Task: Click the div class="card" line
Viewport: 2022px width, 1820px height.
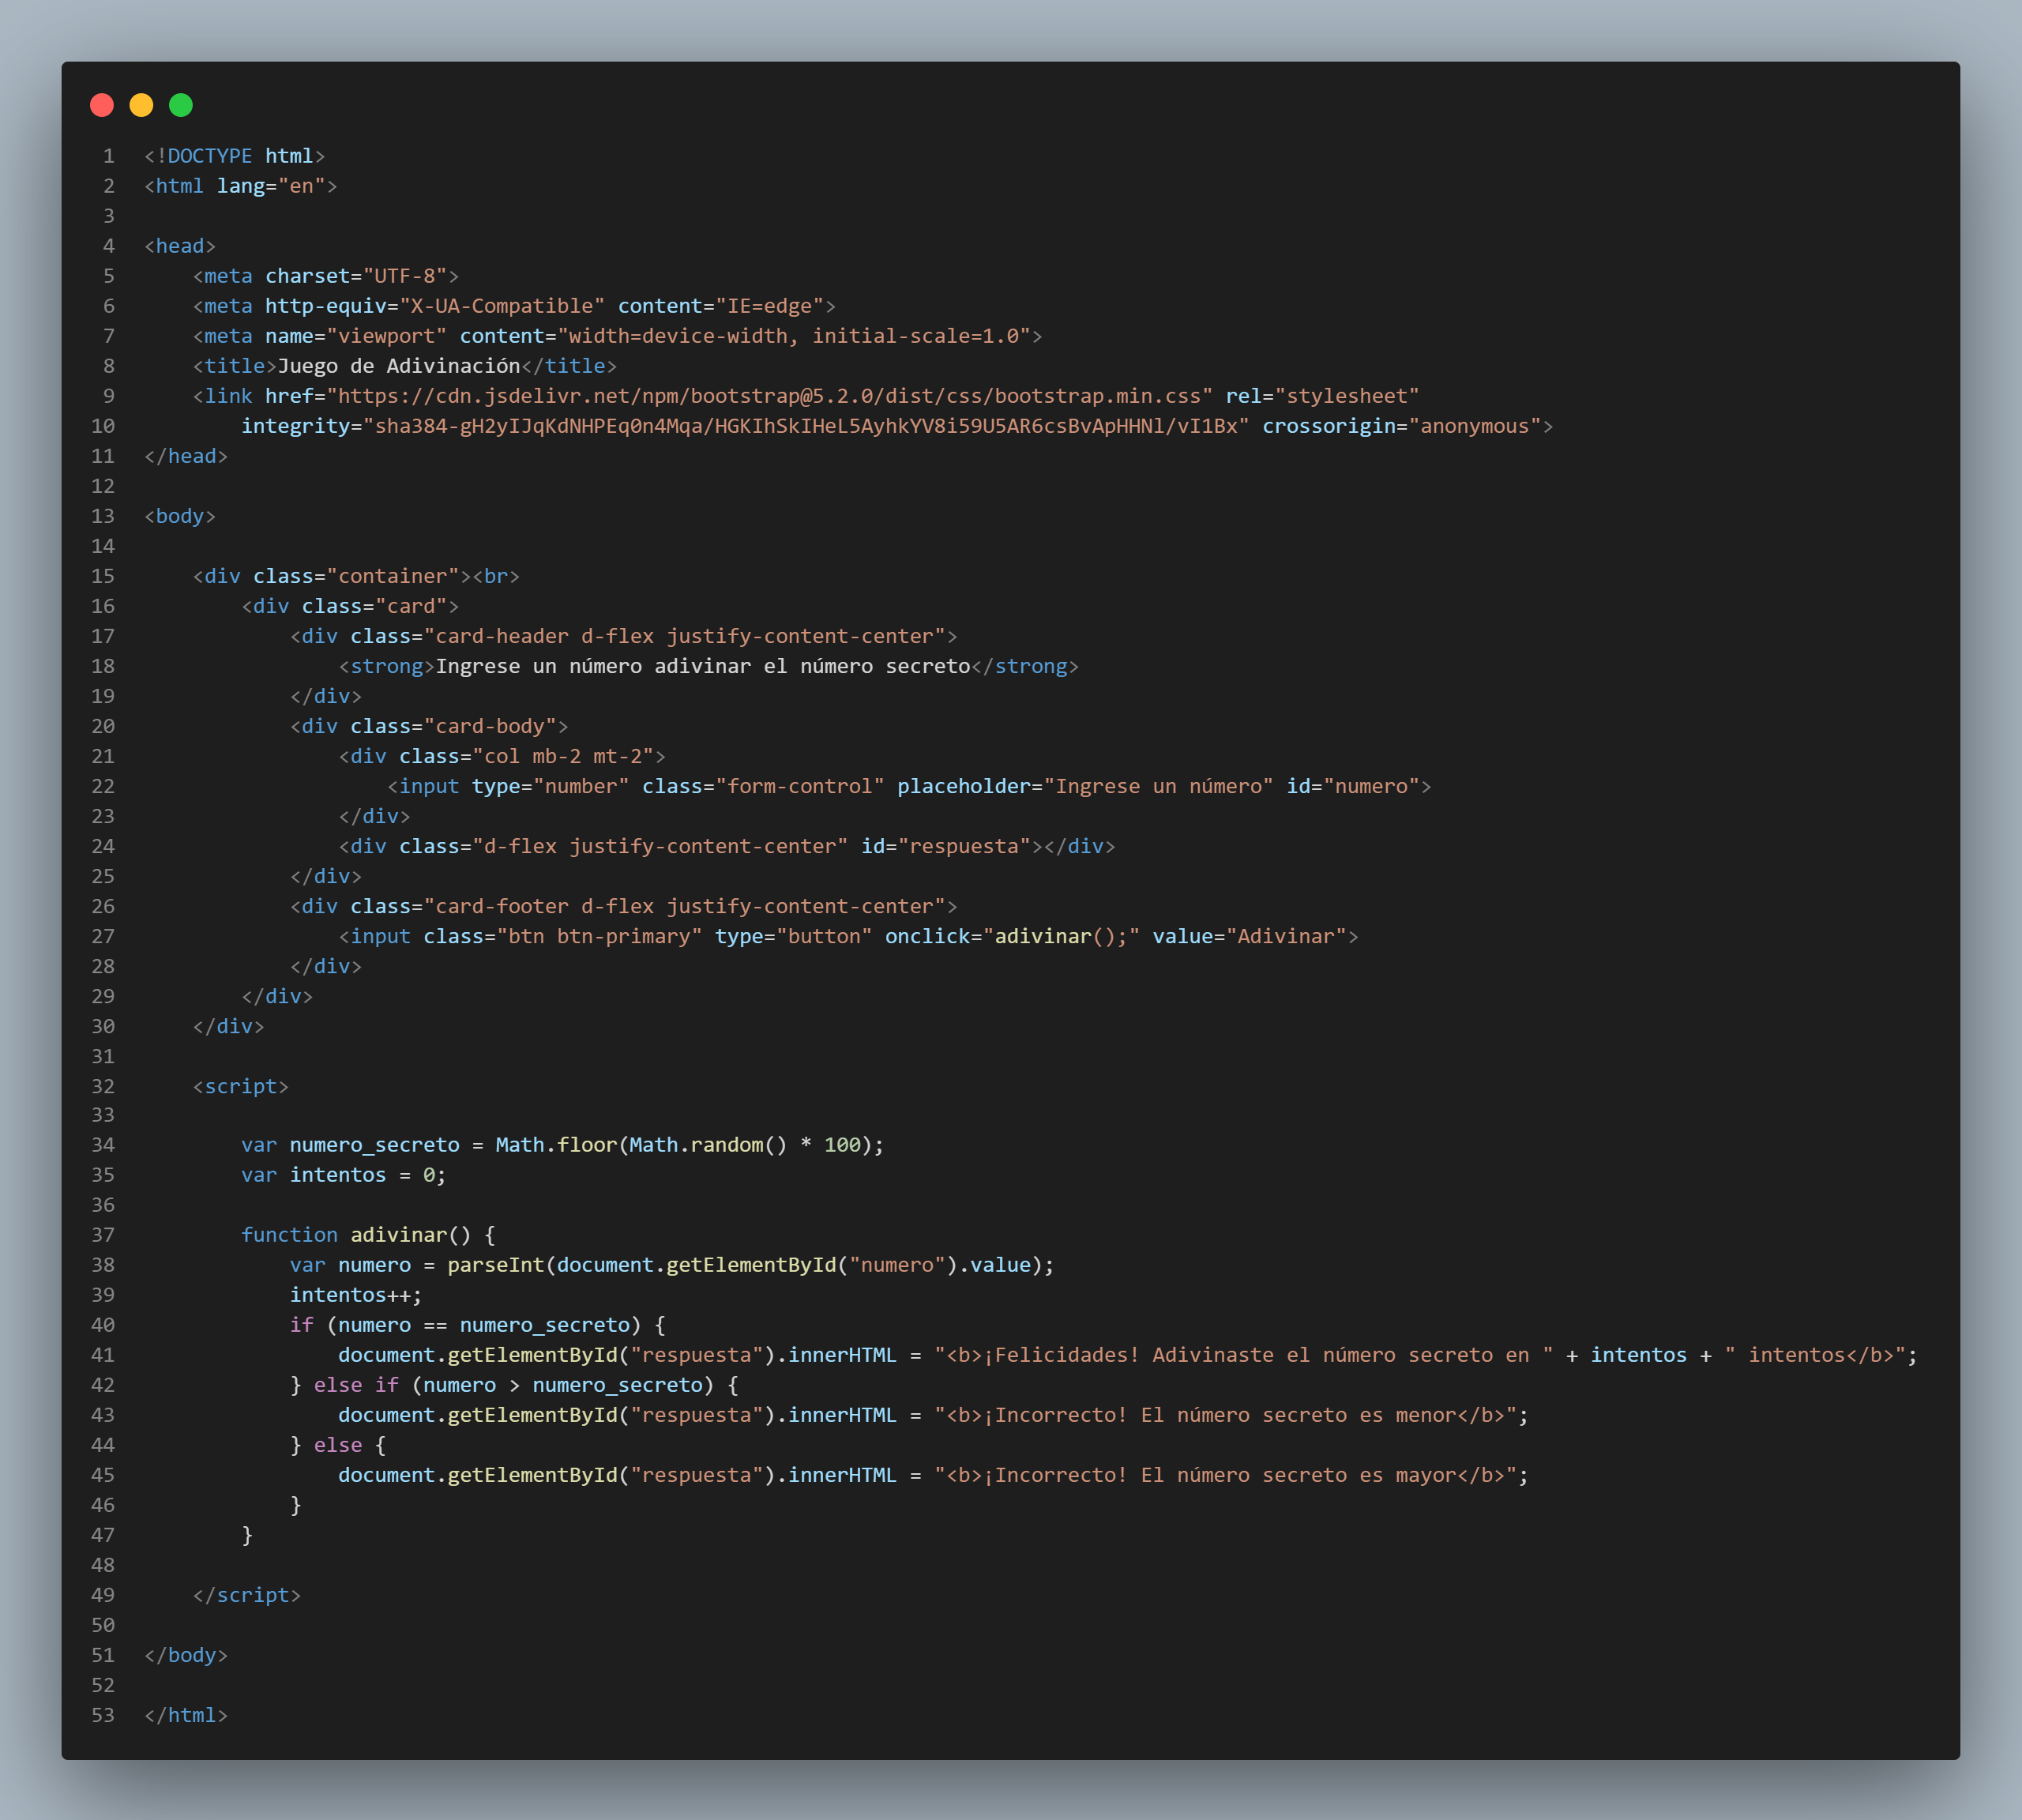Action: [350, 606]
